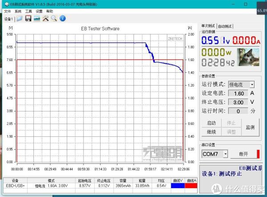The image size is (267, 197).
Task: Switch to the 单次测试 tab
Action: pyautogui.click(x=208, y=26)
